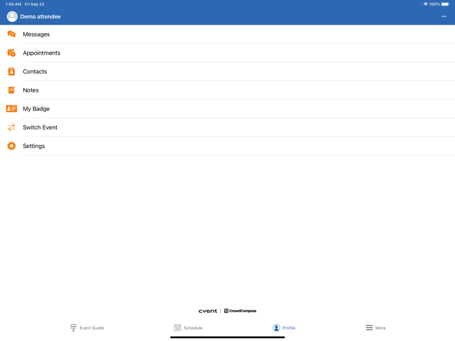This screenshot has height=341, width=455.
Task: Open the Appointments list item
Action: pyautogui.click(x=42, y=53)
